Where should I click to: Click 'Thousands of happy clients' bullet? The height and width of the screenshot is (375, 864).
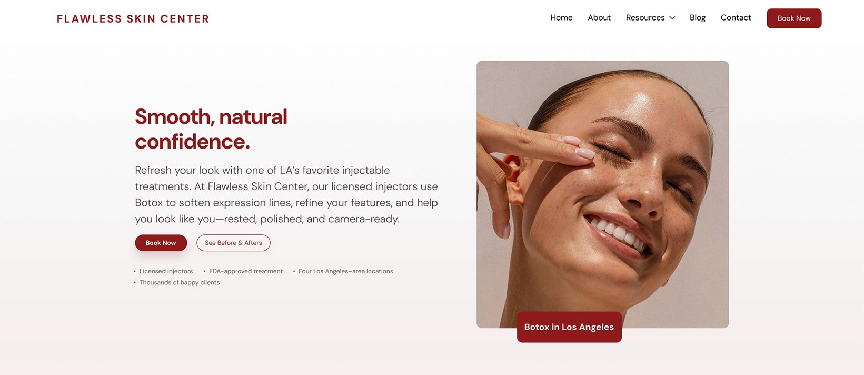tap(180, 283)
